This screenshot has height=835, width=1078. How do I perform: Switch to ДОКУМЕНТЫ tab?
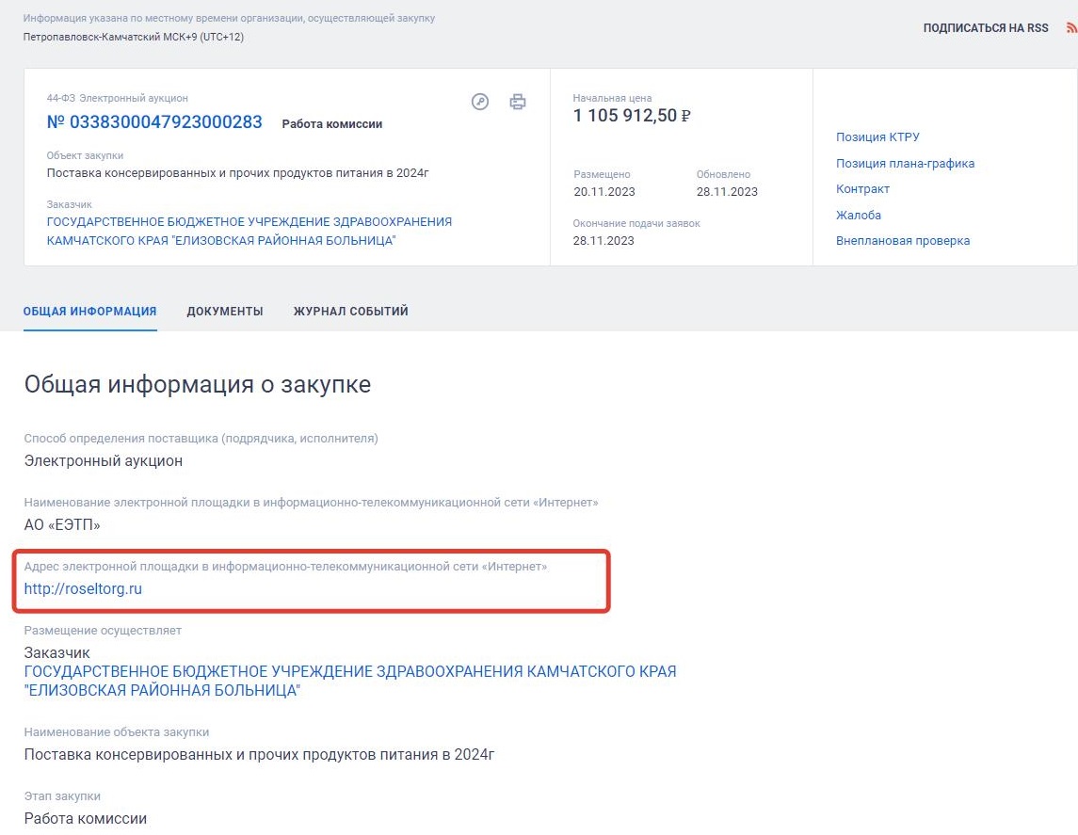point(225,312)
